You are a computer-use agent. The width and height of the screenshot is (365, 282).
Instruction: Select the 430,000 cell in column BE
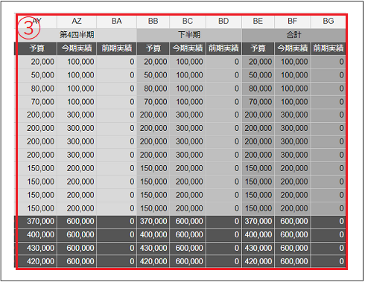pos(258,249)
